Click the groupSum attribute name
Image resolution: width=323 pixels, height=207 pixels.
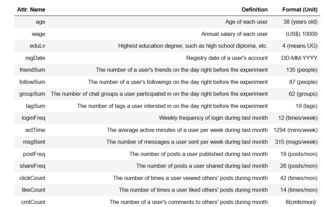pos(32,94)
